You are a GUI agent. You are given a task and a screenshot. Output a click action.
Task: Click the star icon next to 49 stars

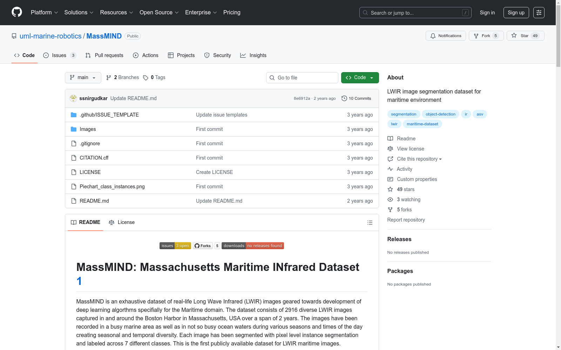390,189
